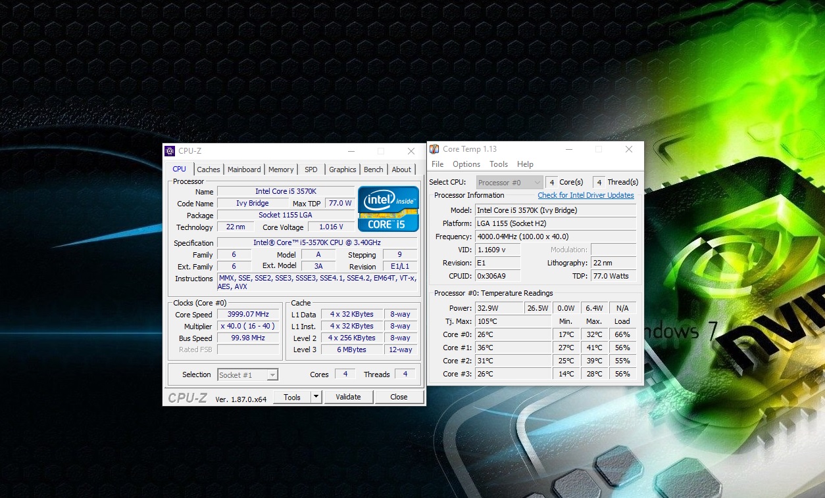Click the CPUID value 0x306A9
This screenshot has width=825, height=498.
pyautogui.click(x=497, y=276)
